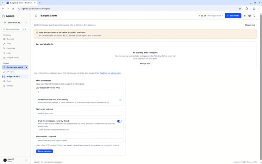
Task: Click the current recipient email text
Action: [x=60, y=130]
